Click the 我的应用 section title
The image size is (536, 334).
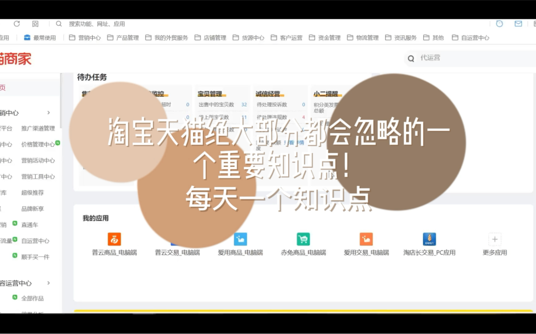click(x=96, y=218)
